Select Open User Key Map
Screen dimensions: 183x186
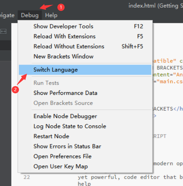85,166
